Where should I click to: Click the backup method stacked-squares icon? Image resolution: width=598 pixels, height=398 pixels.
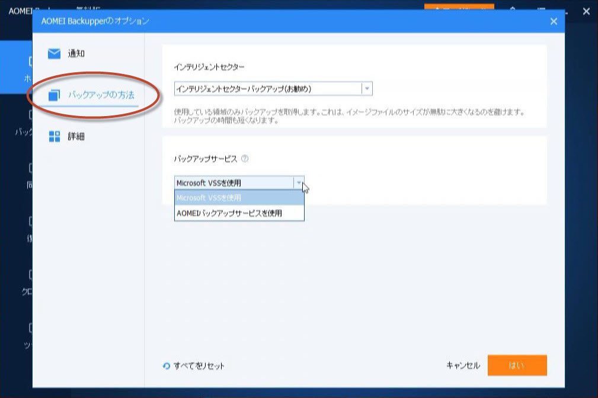pos(54,95)
